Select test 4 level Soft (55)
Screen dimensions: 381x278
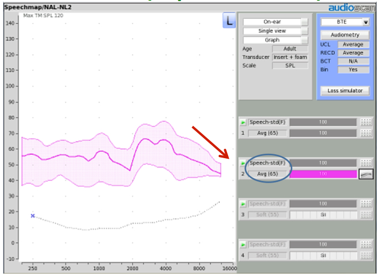(267, 255)
